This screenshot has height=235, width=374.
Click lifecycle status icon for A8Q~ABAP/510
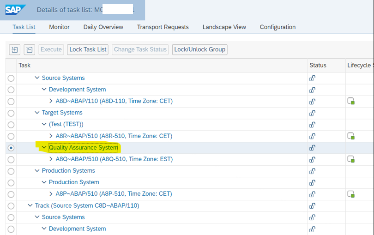pyautogui.click(x=351, y=159)
